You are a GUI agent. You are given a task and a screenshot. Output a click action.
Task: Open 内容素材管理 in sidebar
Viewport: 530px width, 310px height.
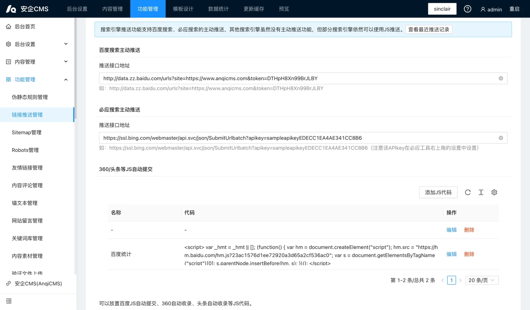37,256
